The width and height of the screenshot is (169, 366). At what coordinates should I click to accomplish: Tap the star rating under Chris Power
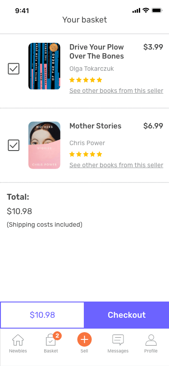pos(86,154)
